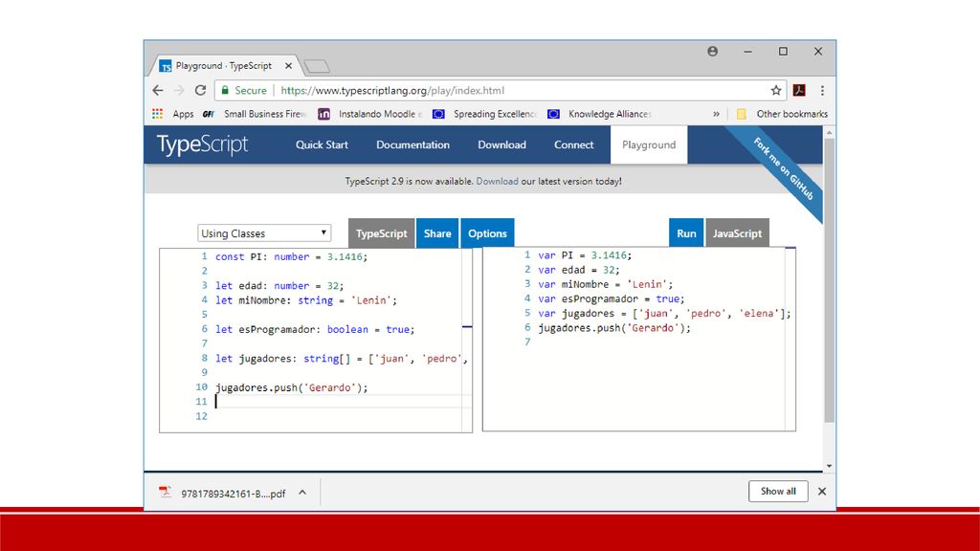980x551 pixels.
Task: Close the Playground TypeScript tab
Action: tap(288, 66)
